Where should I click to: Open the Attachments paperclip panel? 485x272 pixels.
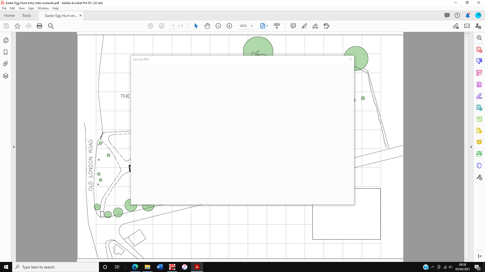click(6, 64)
